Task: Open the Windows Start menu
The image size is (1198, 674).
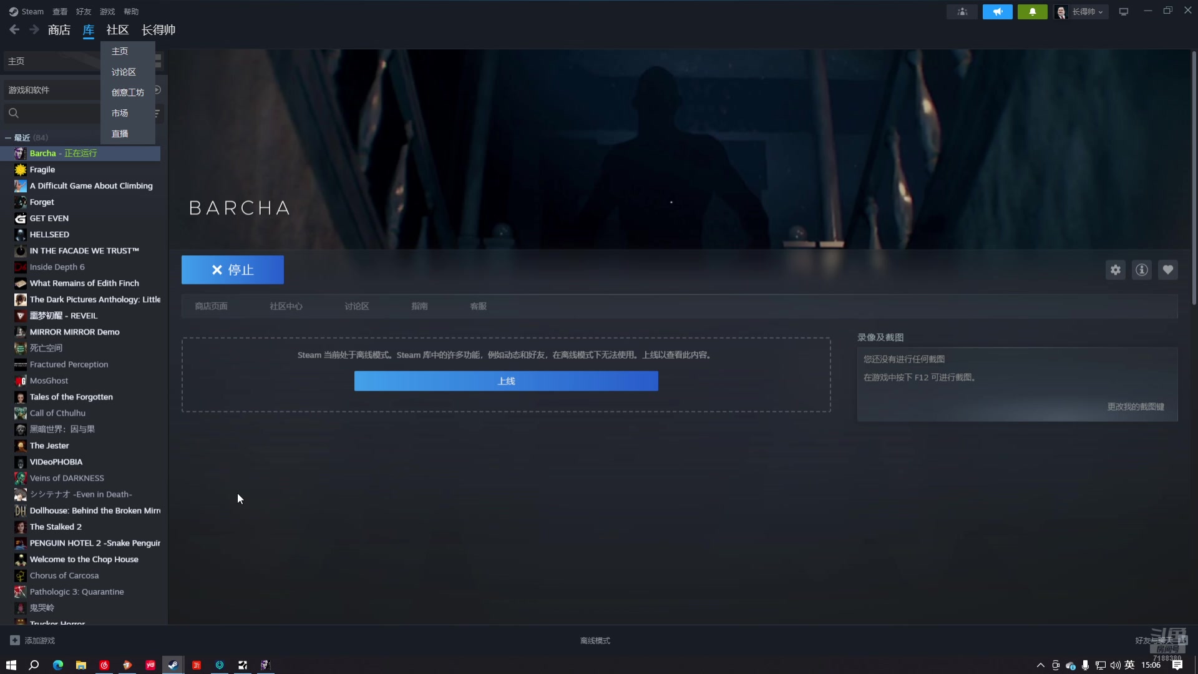Action: (11, 665)
